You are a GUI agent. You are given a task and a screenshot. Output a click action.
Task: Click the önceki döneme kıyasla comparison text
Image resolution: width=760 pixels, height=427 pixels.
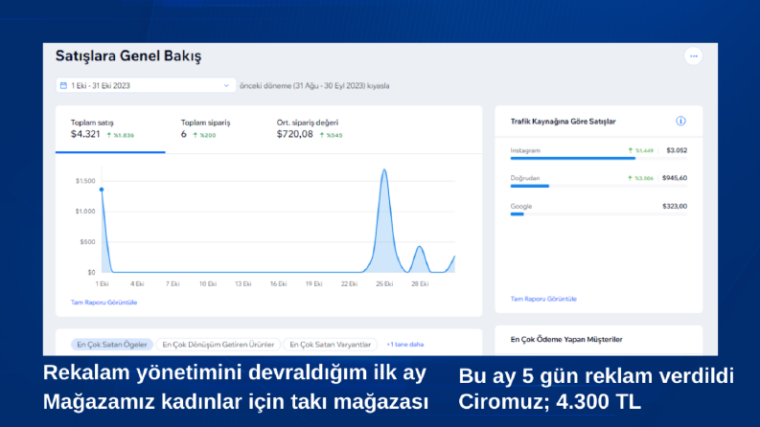[x=314, y=86]
